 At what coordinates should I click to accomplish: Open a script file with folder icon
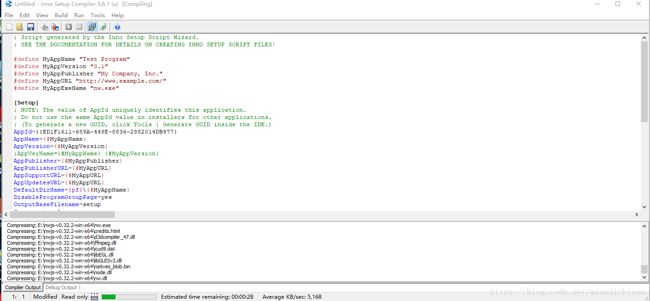20,27
